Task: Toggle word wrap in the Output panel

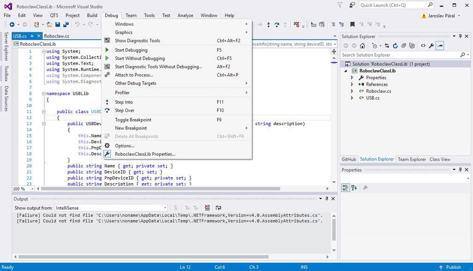Action: [218, 208]
